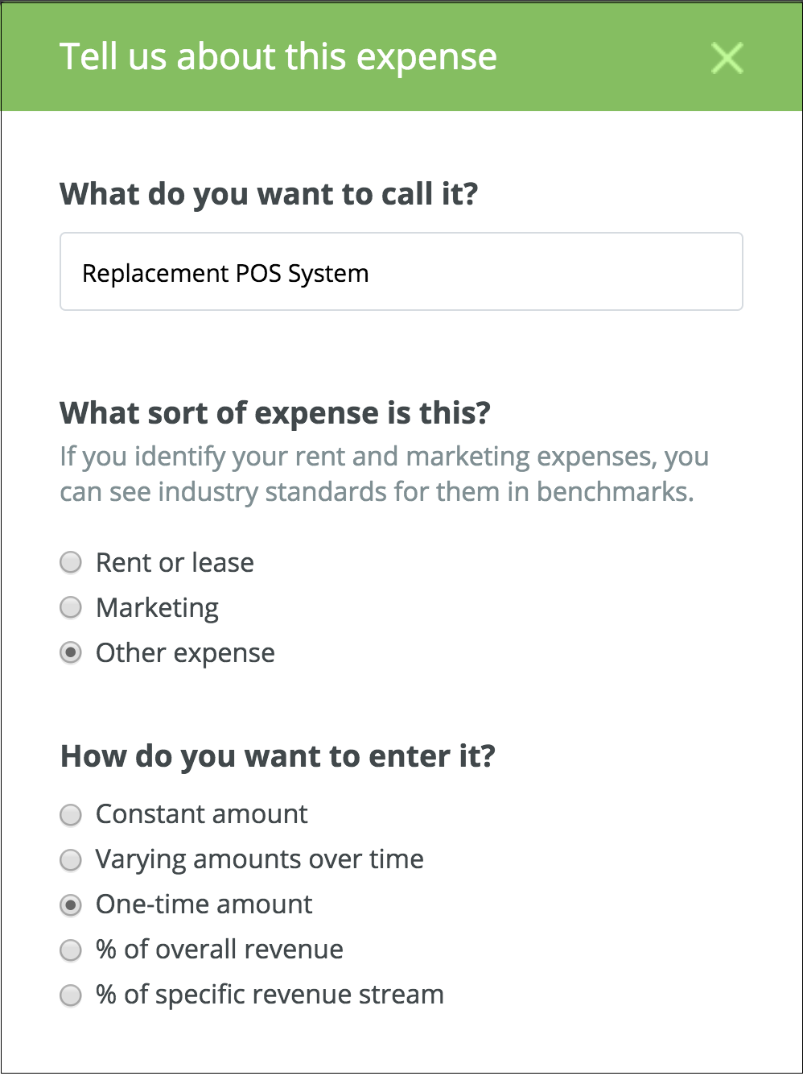803x1076 pixels.
Task: Click the How do you want to enter it heading
Action: [x=278, y=756]
